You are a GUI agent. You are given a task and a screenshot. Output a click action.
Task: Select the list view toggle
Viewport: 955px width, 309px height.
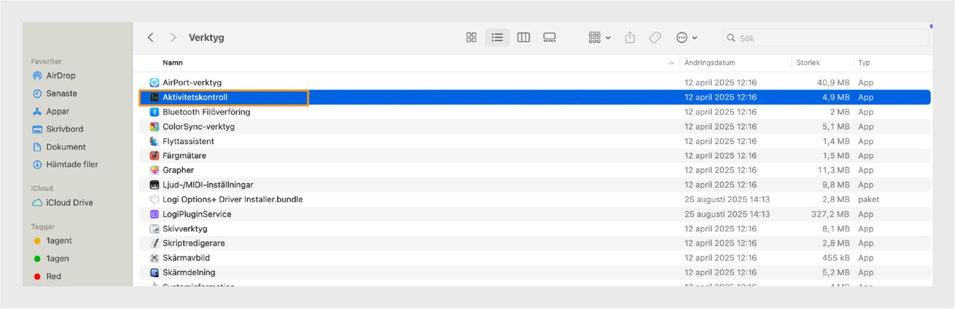click(497, 38)
